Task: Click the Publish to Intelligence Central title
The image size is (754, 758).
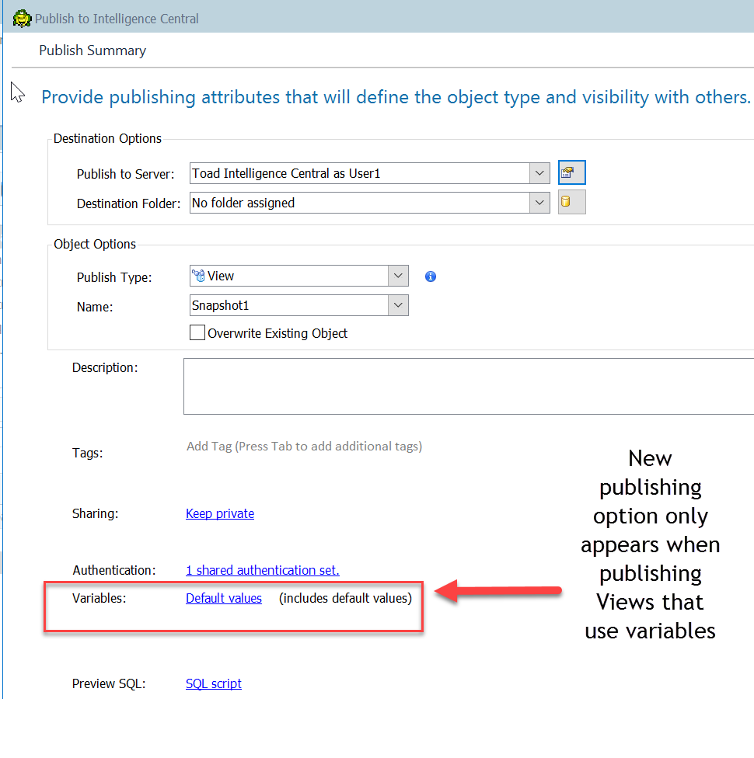Action: tap(117, 19)
